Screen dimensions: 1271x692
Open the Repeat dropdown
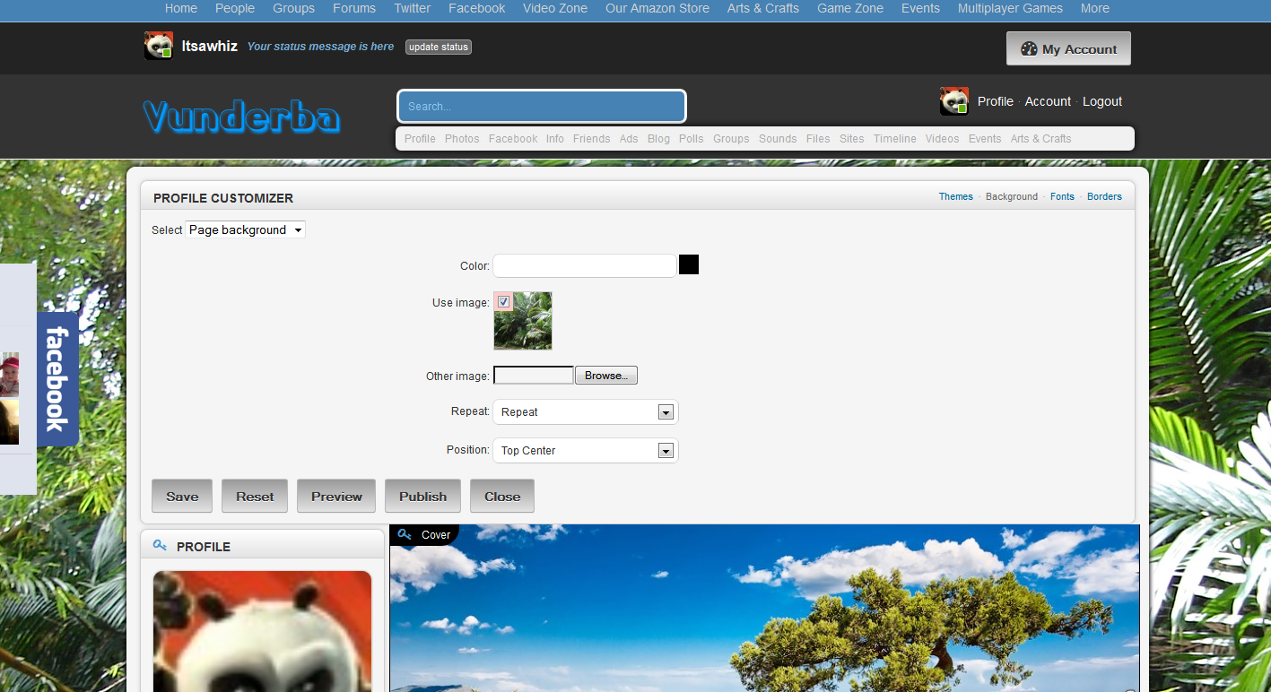pyautogui.click(x=586, y=412)
